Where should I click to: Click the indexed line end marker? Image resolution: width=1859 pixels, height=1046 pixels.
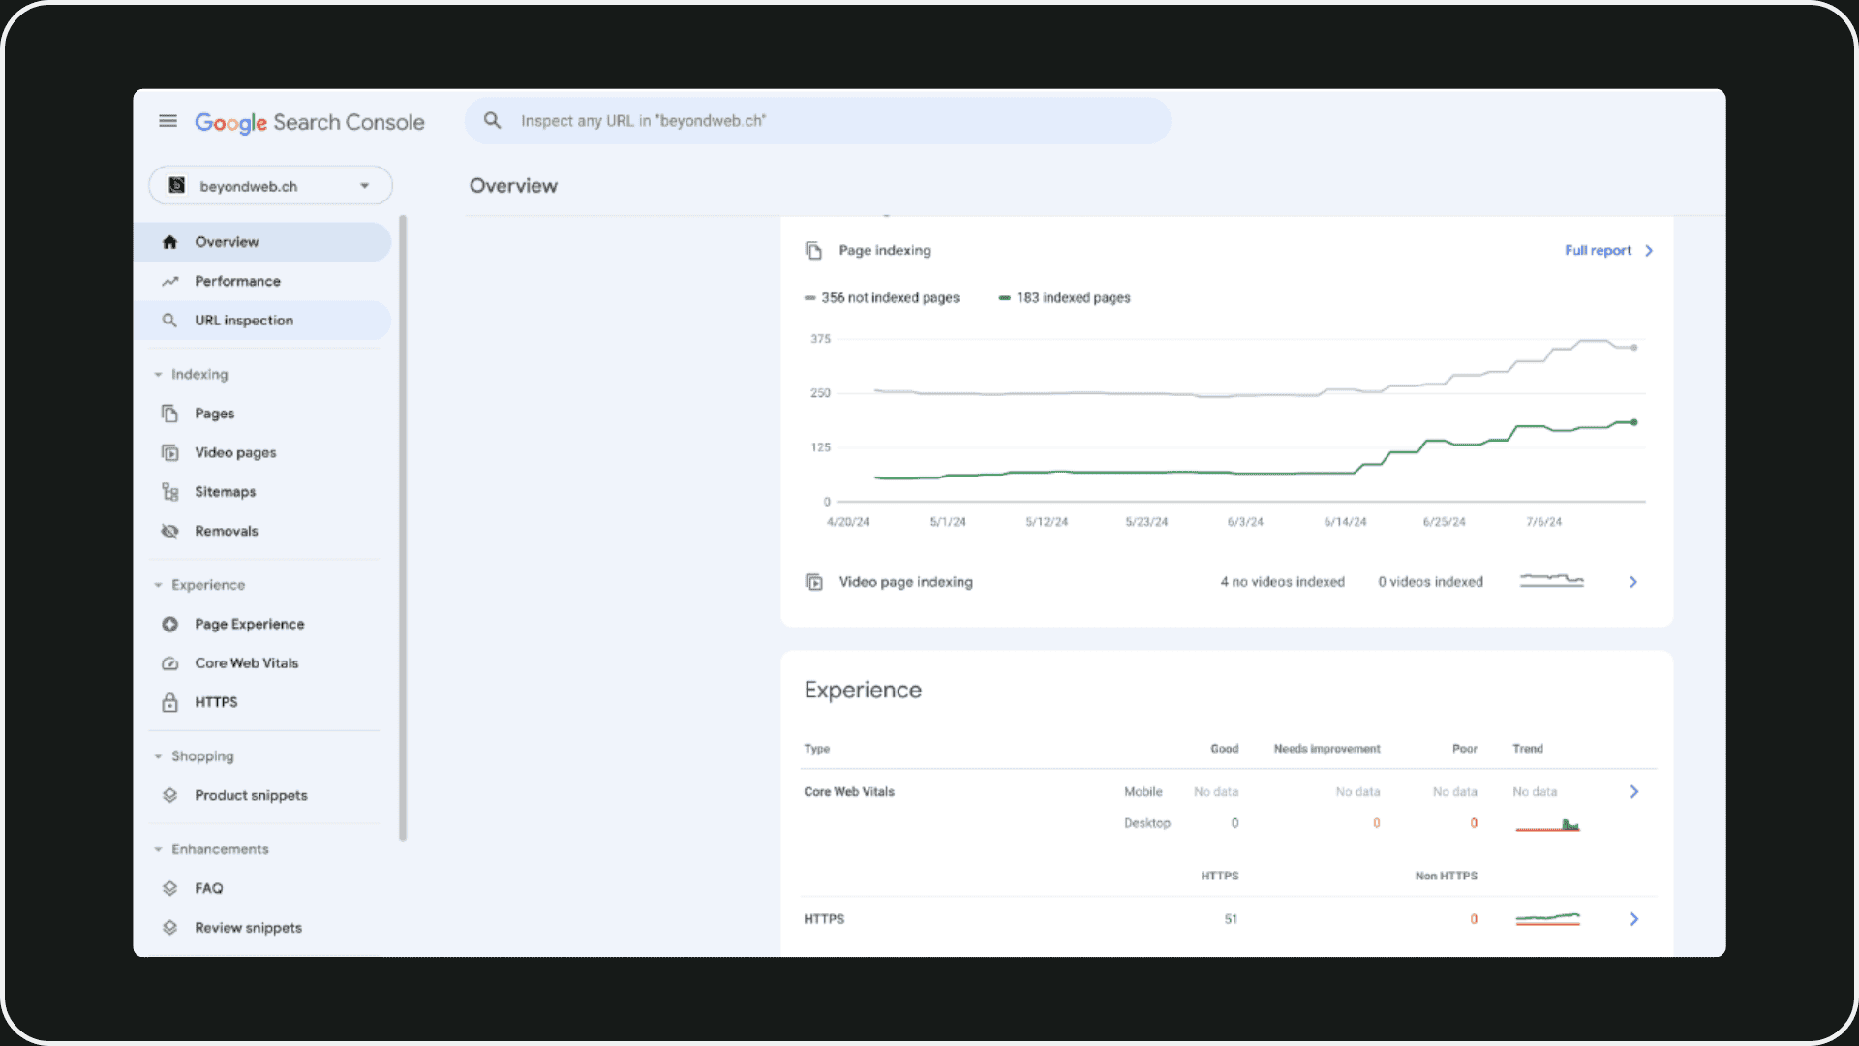pyautogui.click(x=1634, y=422)
